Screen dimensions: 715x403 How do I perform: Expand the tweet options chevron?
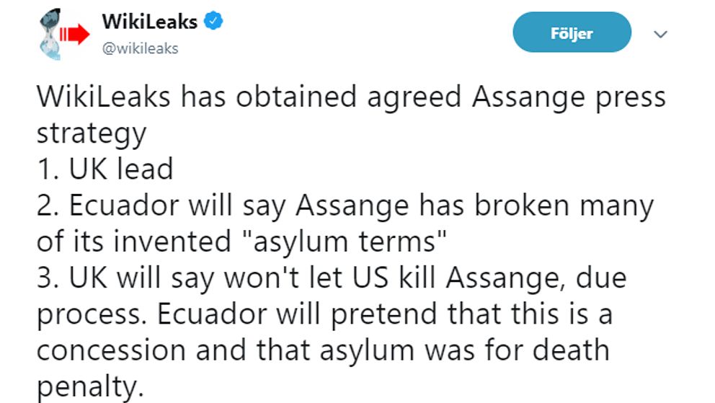tap(660, 34)
